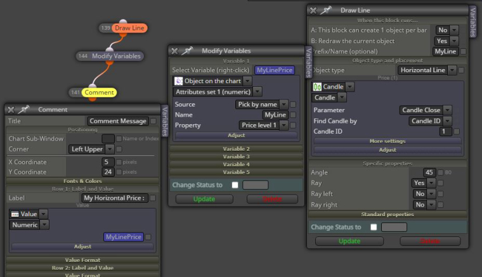
Task: Close the Comment panel with X icon
Action: coord(11,110)
